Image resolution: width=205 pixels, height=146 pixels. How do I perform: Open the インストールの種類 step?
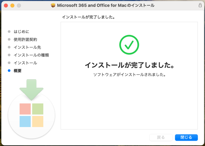[x=31, y=55]
